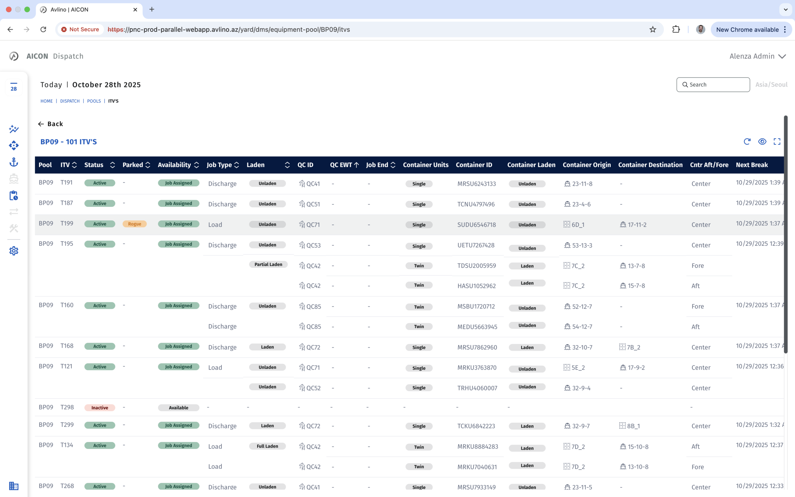Enter fullscreen with the expand icon
Image resolution: width=795 pixels, height=497 pixels.
point(777,142)
